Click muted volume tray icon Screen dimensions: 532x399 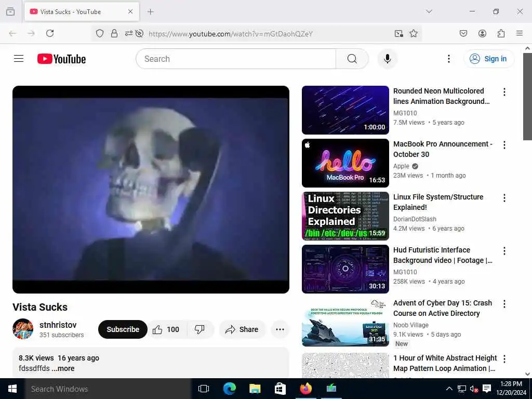pyautogui.click(x=474, y=389)
